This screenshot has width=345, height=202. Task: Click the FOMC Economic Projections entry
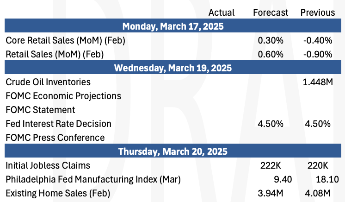pyautogui.click(x=63, y=96)
